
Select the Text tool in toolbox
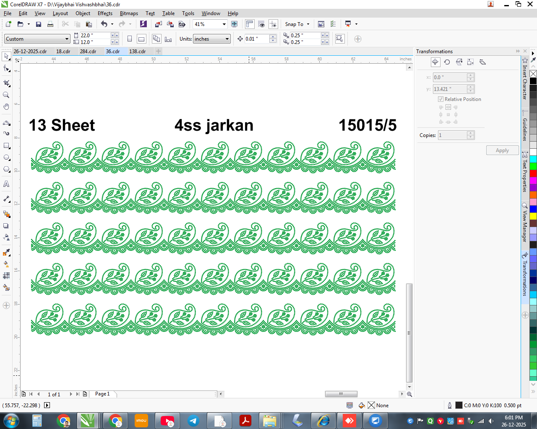pyautogui.click(x=6, y=184)
